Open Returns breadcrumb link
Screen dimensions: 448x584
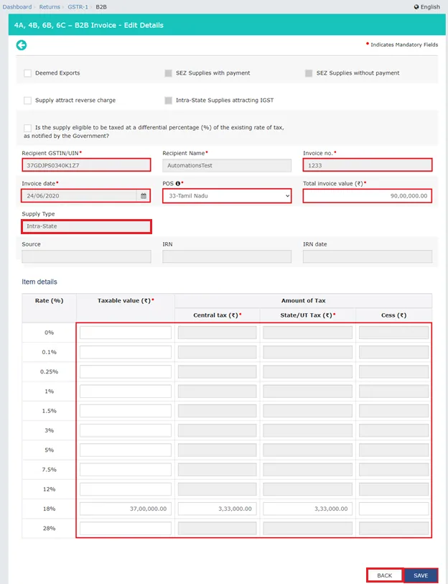[50, 6]
